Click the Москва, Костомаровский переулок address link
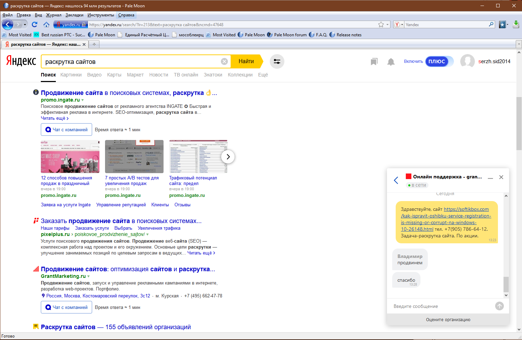 pyautogui.click(x=98, y=296)
